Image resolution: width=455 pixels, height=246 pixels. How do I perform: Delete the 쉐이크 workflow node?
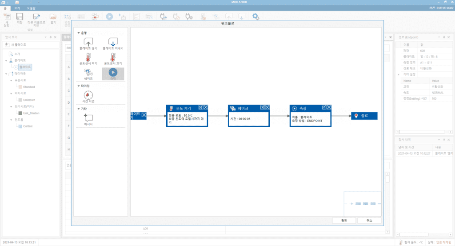click(x=267, y=107)
